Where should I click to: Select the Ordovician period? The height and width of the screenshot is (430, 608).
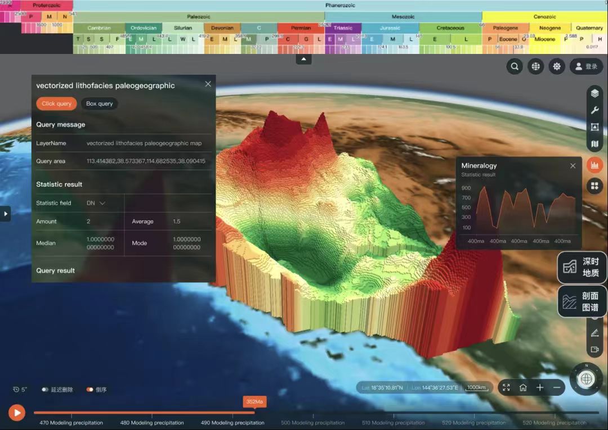(x=144, y=28)
